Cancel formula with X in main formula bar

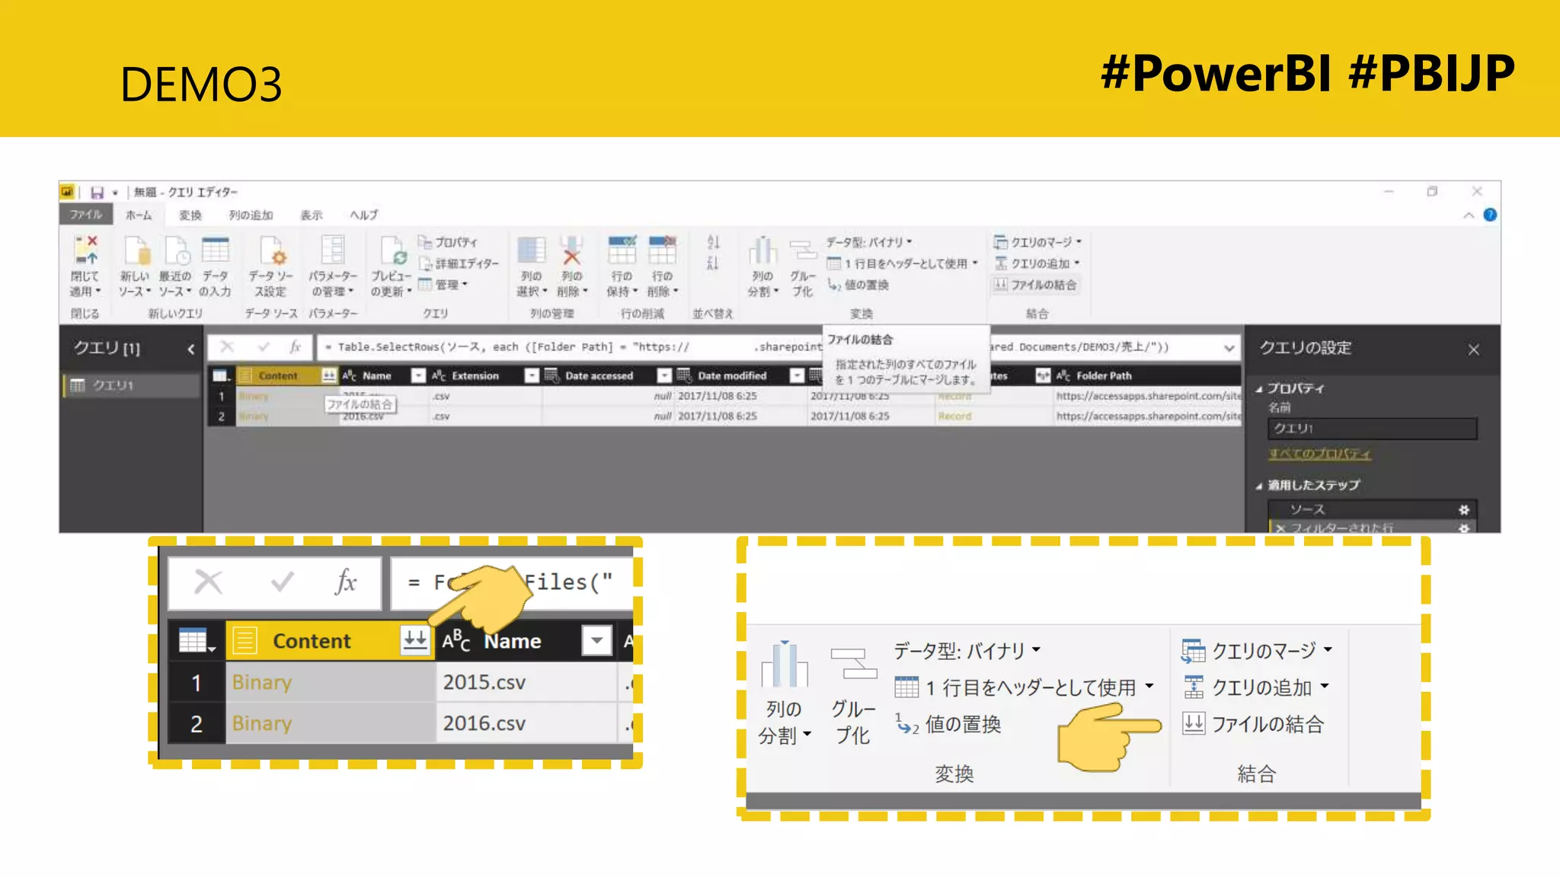point(227,347)
